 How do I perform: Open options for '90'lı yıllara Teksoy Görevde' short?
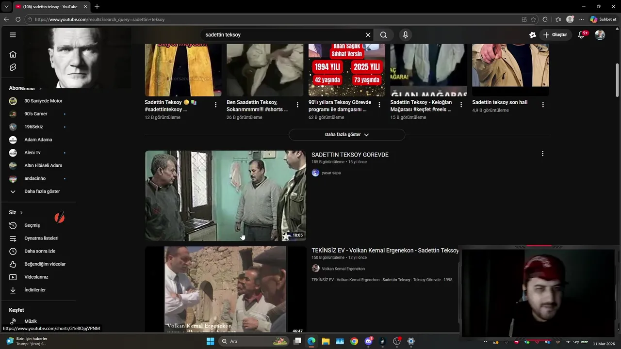click(379, 105)
